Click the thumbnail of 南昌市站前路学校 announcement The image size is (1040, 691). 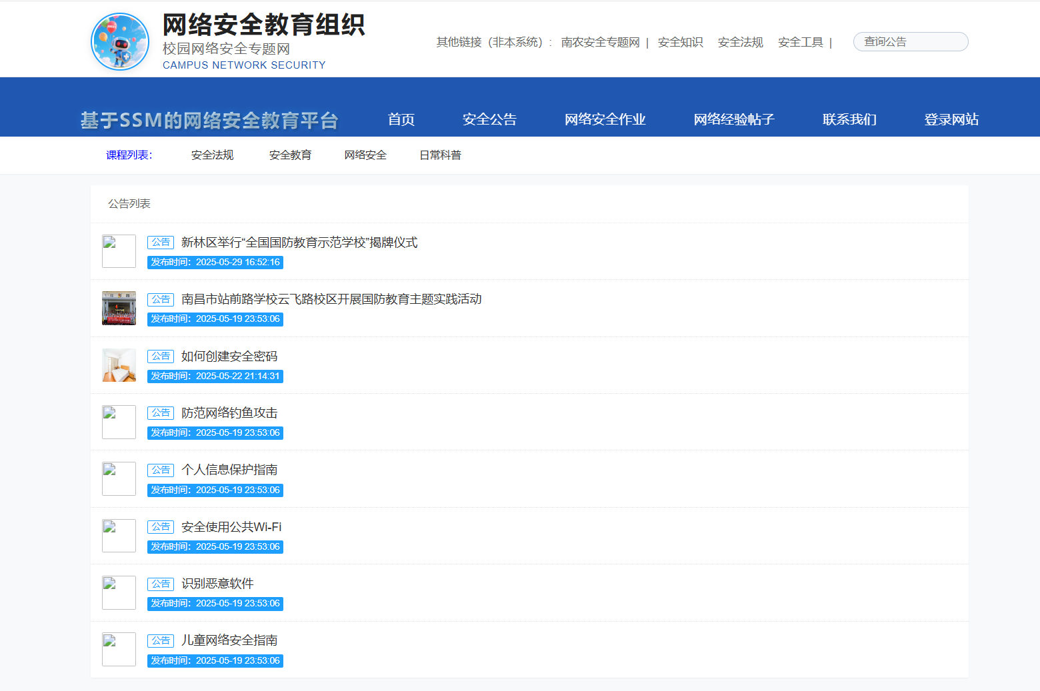click(x=119, y=308)
